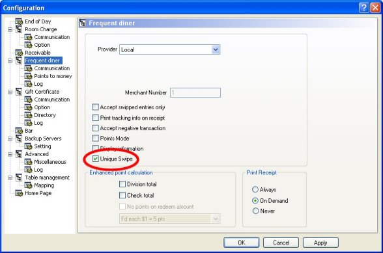The height and width of the screenshot is (253, 383).
Task: Click the Apply button
Action: pyautogui.click(x=320, y=243)
